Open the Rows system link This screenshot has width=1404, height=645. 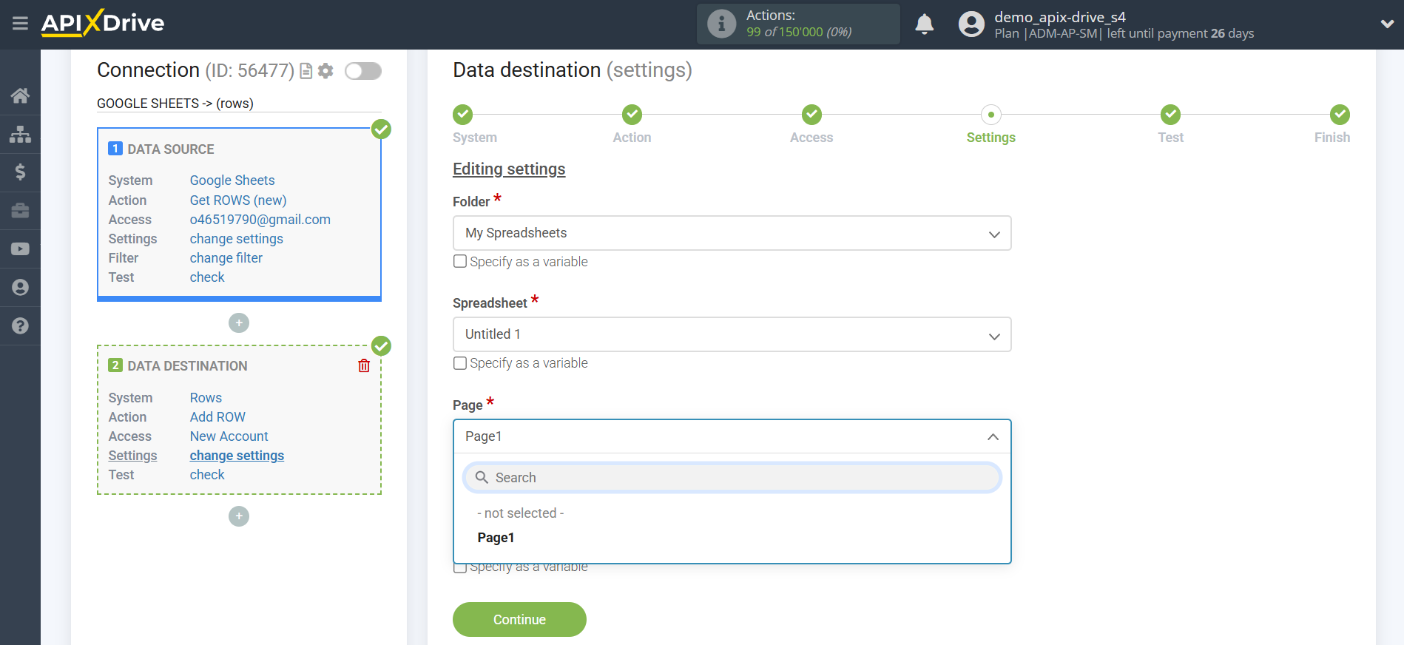point(206,398)
